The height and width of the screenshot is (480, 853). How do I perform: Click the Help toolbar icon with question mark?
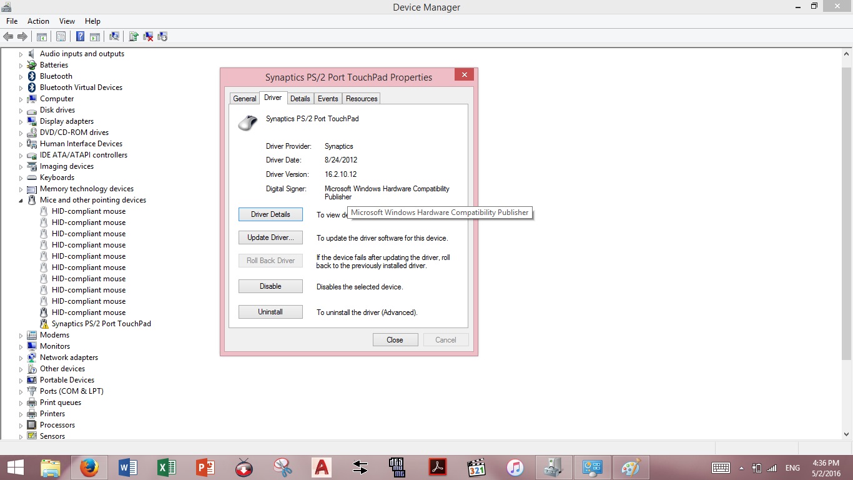pyautogui.click(x=79, y=36)
